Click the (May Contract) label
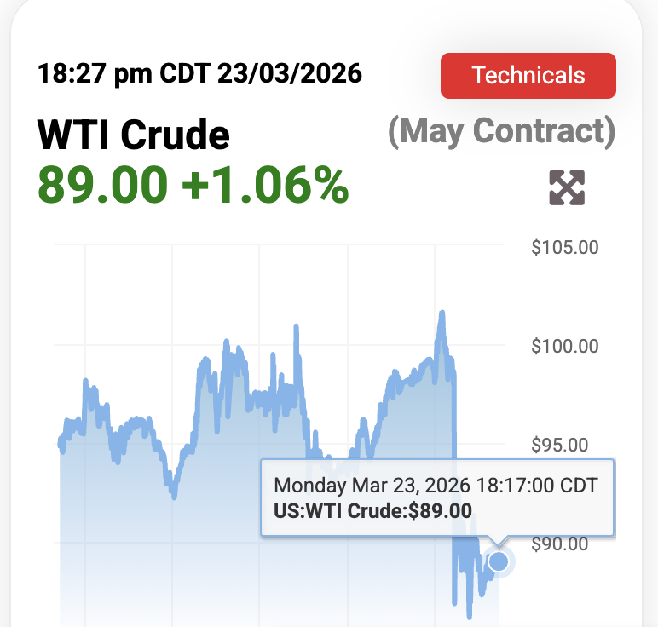Viewport: 658px width, 627px height. [501, 131]
